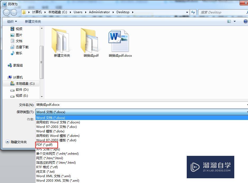The image size is (248, 183).
Task: Click the refresh icon beside address bar
Action: coord(193,12)
